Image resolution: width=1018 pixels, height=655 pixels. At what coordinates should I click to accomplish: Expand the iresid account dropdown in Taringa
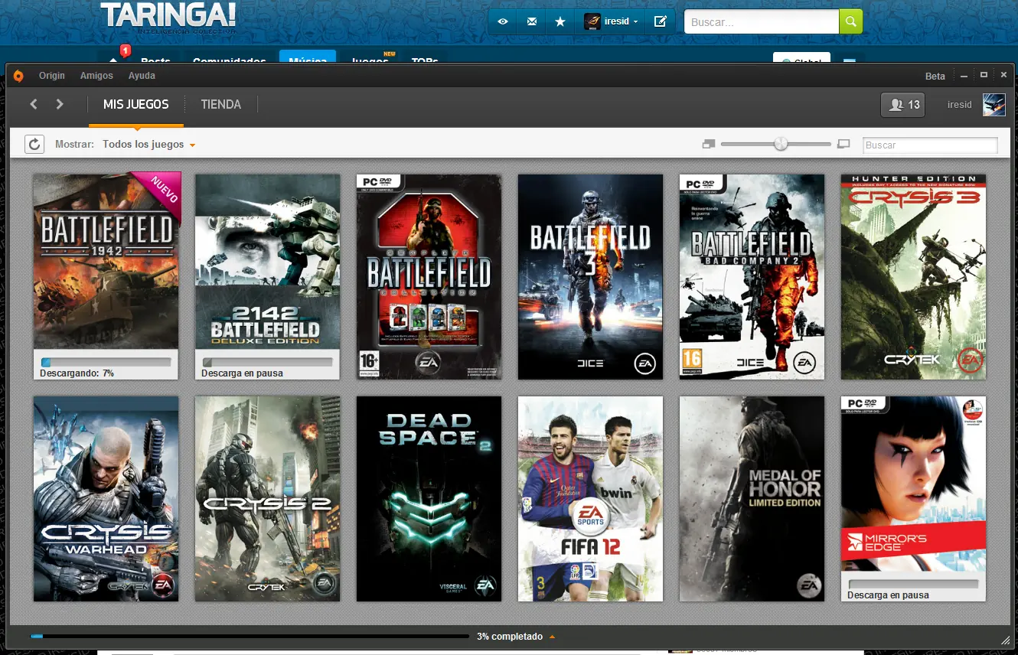(611, 21)
